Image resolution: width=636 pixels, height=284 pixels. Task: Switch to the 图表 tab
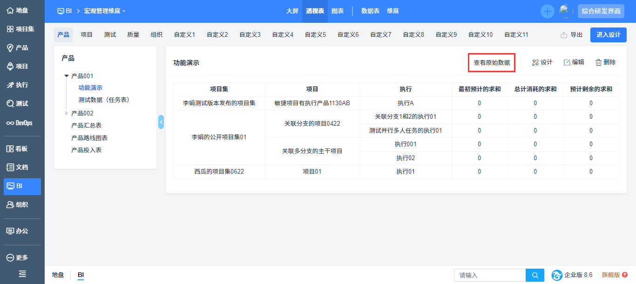pyautogui.click(x=338, y=11)
